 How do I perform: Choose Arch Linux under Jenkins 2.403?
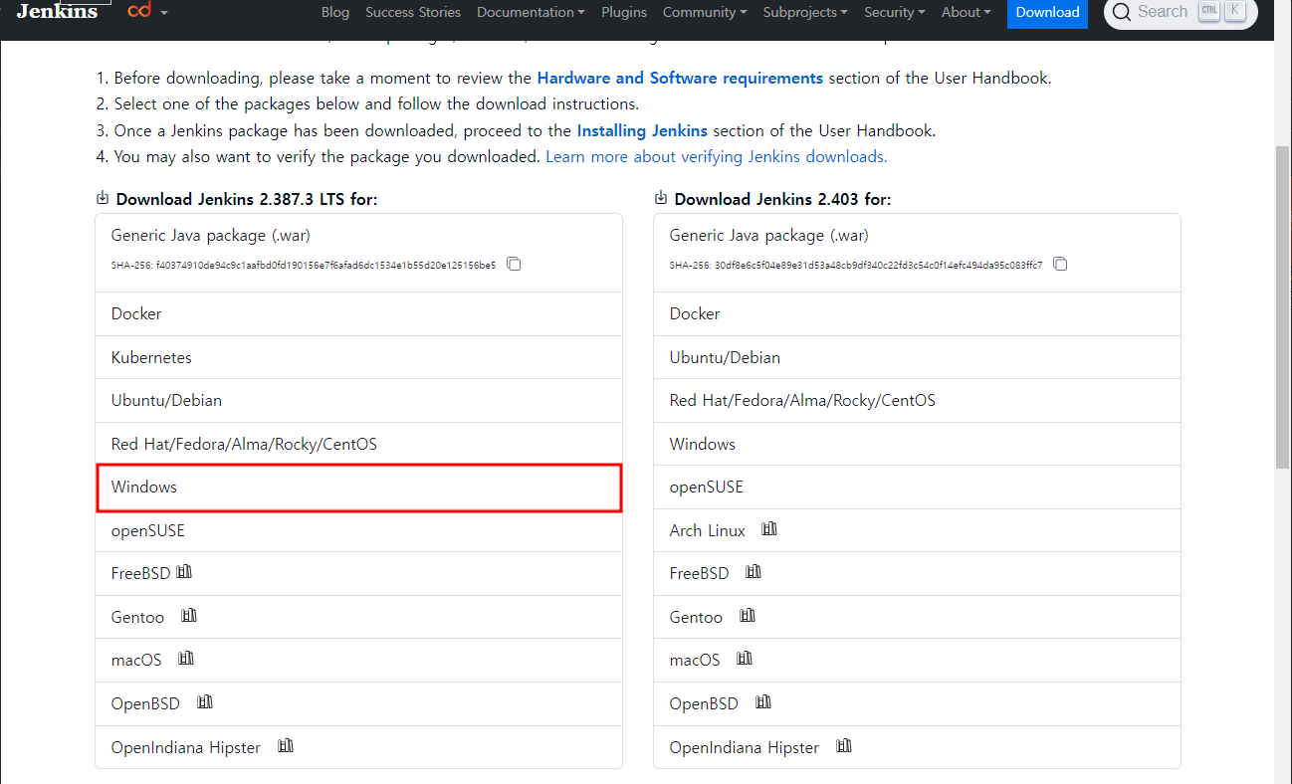tap(917, 530)
